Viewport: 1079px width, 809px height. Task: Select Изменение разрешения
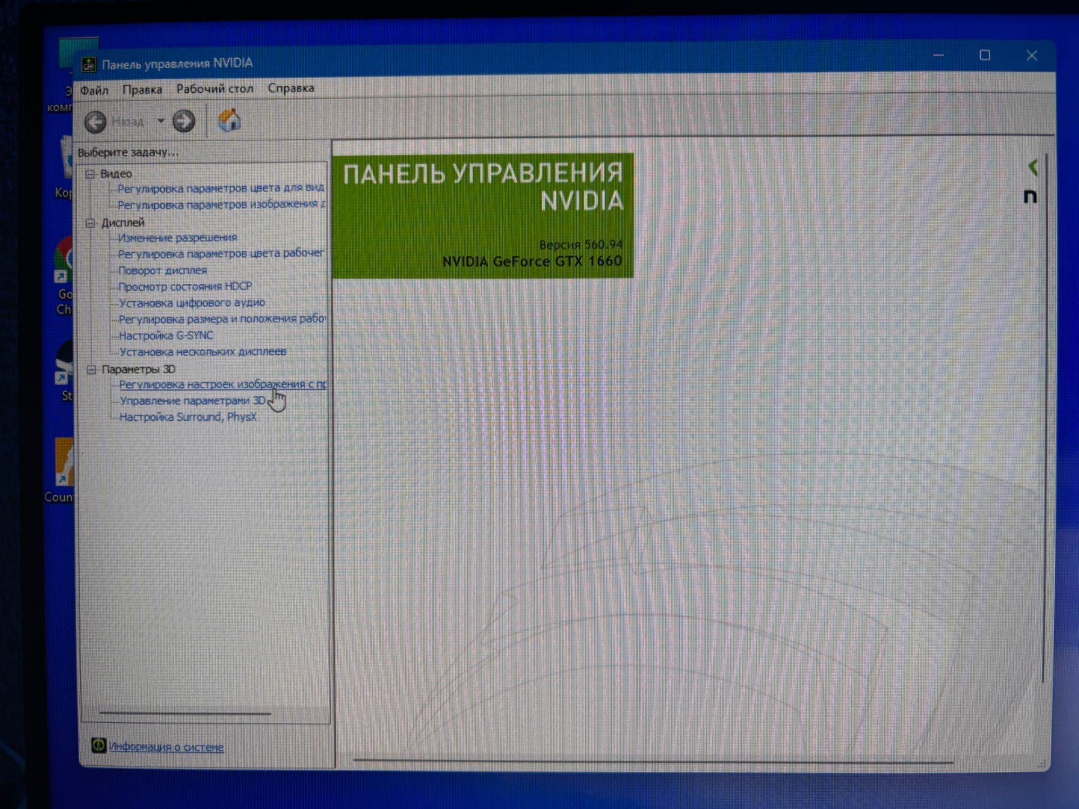coord(177,237)
